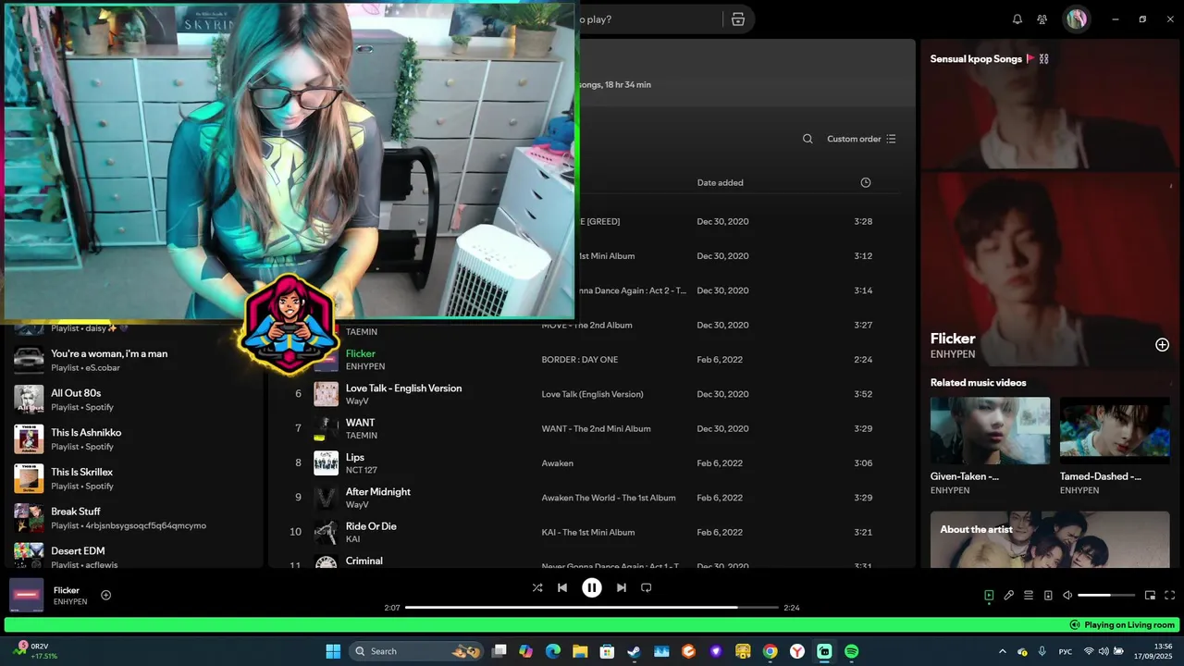Search within the playlist
1184x666 pixels.
(x=808, y=139)
